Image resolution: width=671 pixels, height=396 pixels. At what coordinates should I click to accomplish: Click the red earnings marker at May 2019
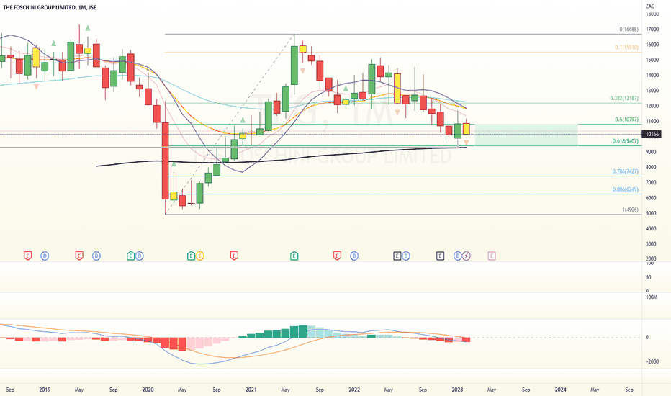point(79,256)
